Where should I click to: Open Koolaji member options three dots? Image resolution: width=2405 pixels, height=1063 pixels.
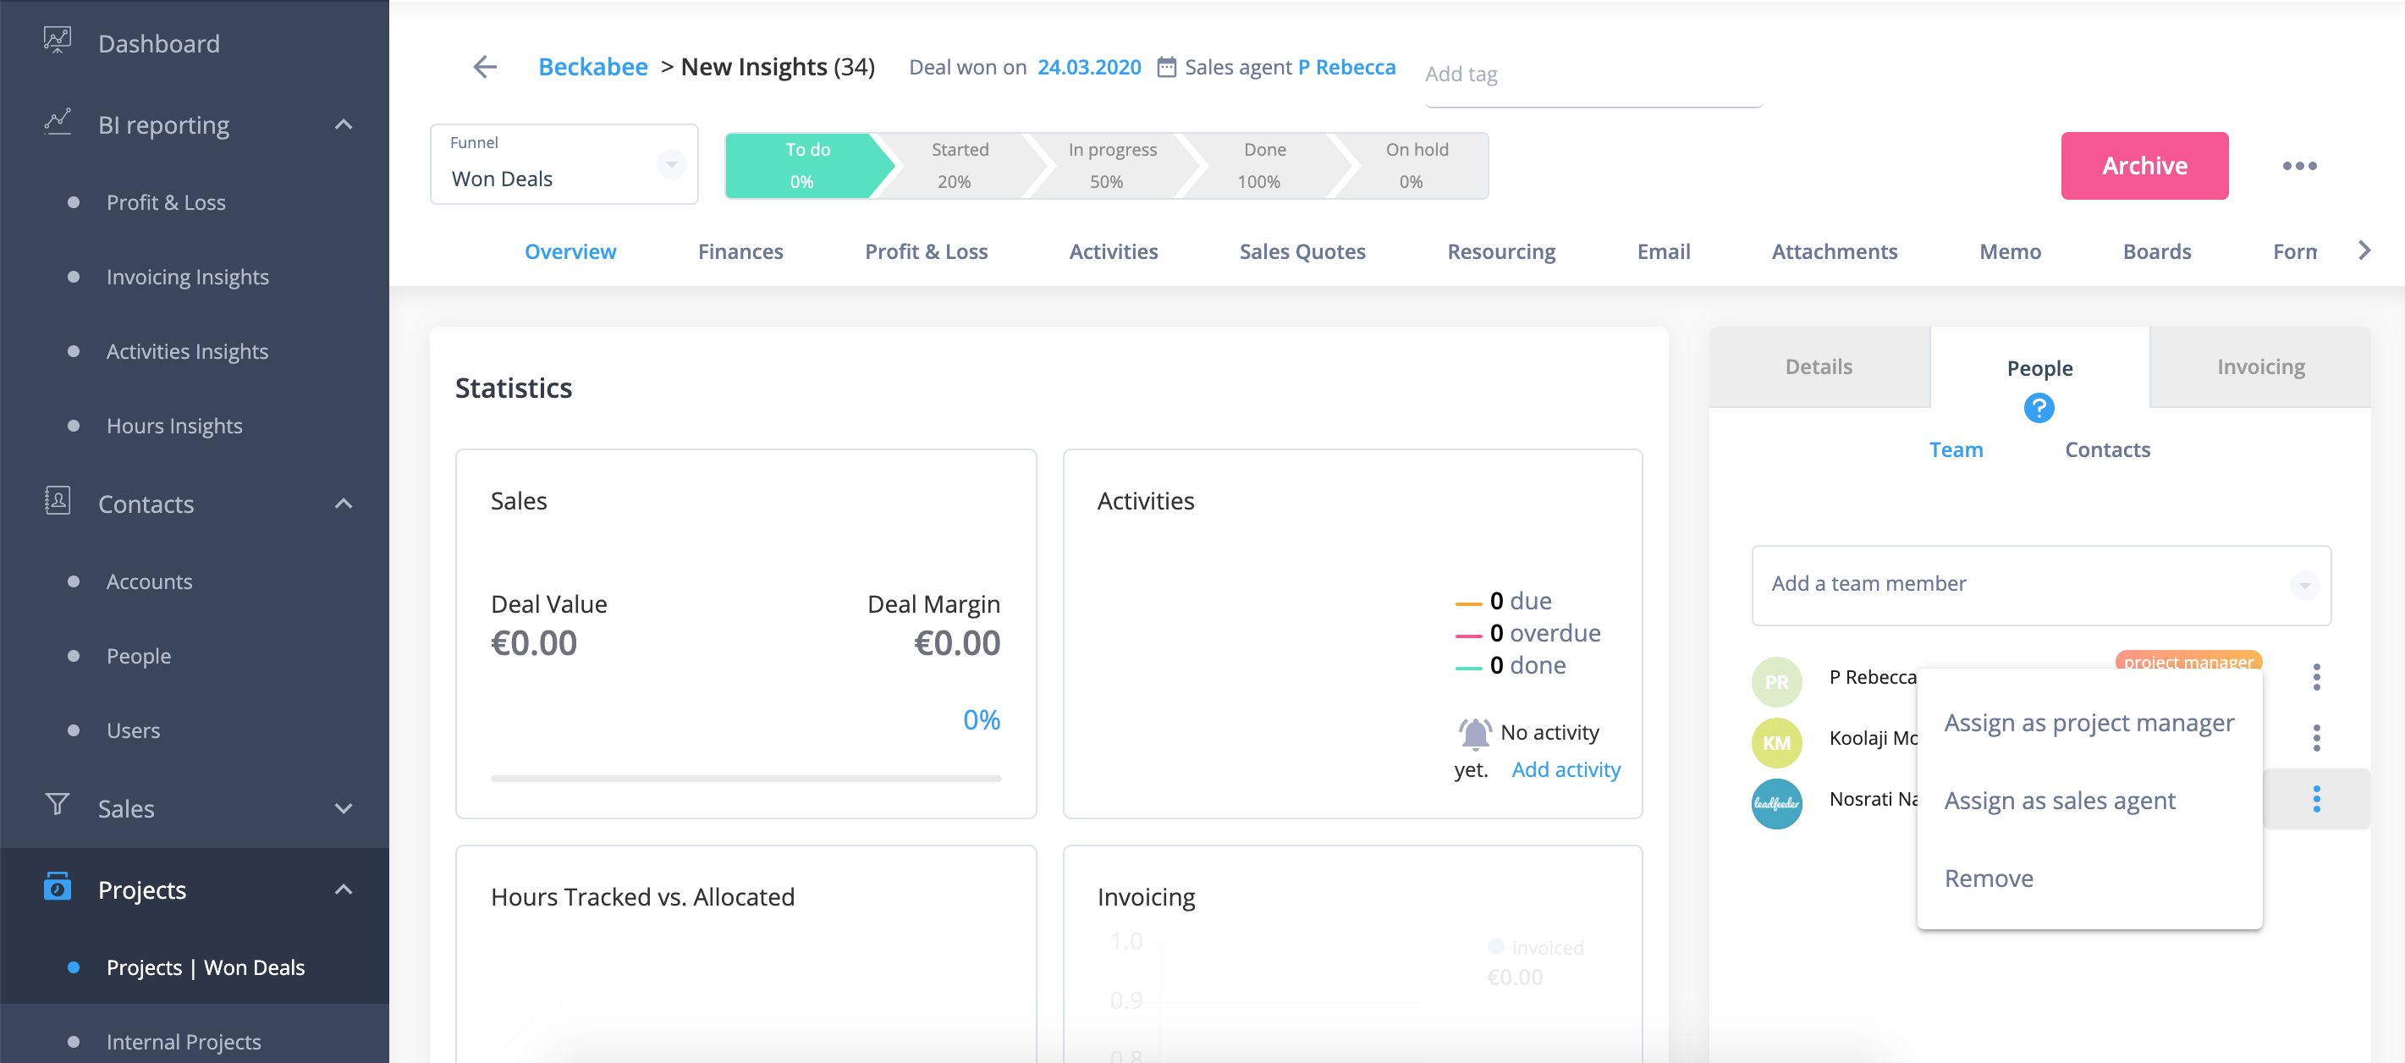(x=2316, y=738)
